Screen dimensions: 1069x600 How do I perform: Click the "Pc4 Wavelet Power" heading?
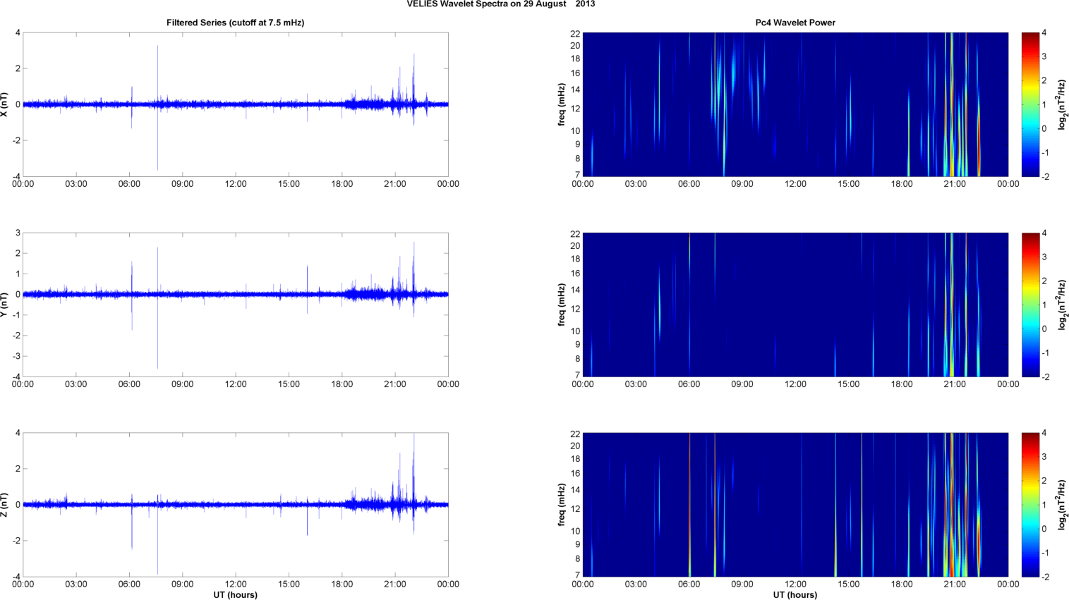tap(795, 23)
